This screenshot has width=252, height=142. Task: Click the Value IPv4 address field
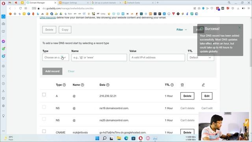pos(157,58)
